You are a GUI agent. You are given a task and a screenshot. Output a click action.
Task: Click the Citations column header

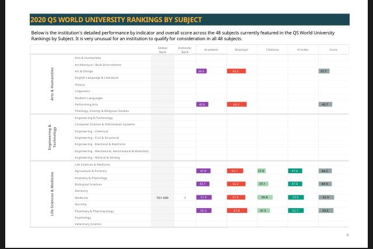[x=272, y=50]
